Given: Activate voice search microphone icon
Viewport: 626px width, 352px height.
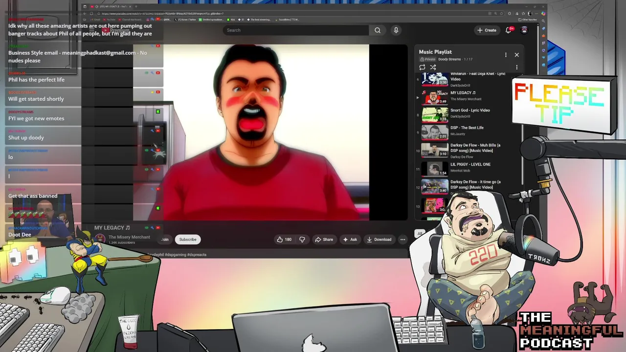Looking at the screenshot, I should click(x=396, y=30).
